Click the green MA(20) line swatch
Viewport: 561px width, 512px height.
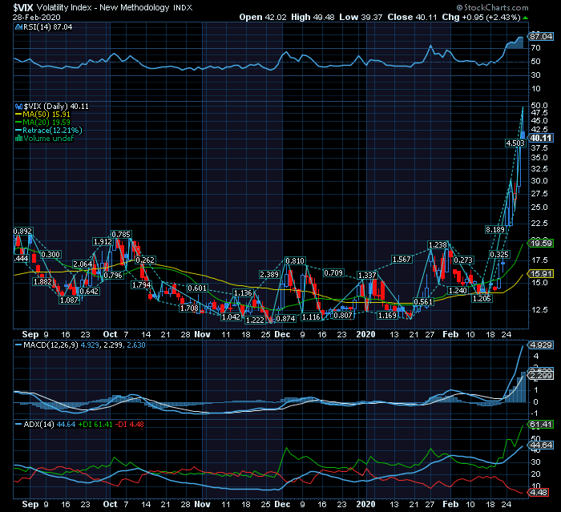click(18, 123)
